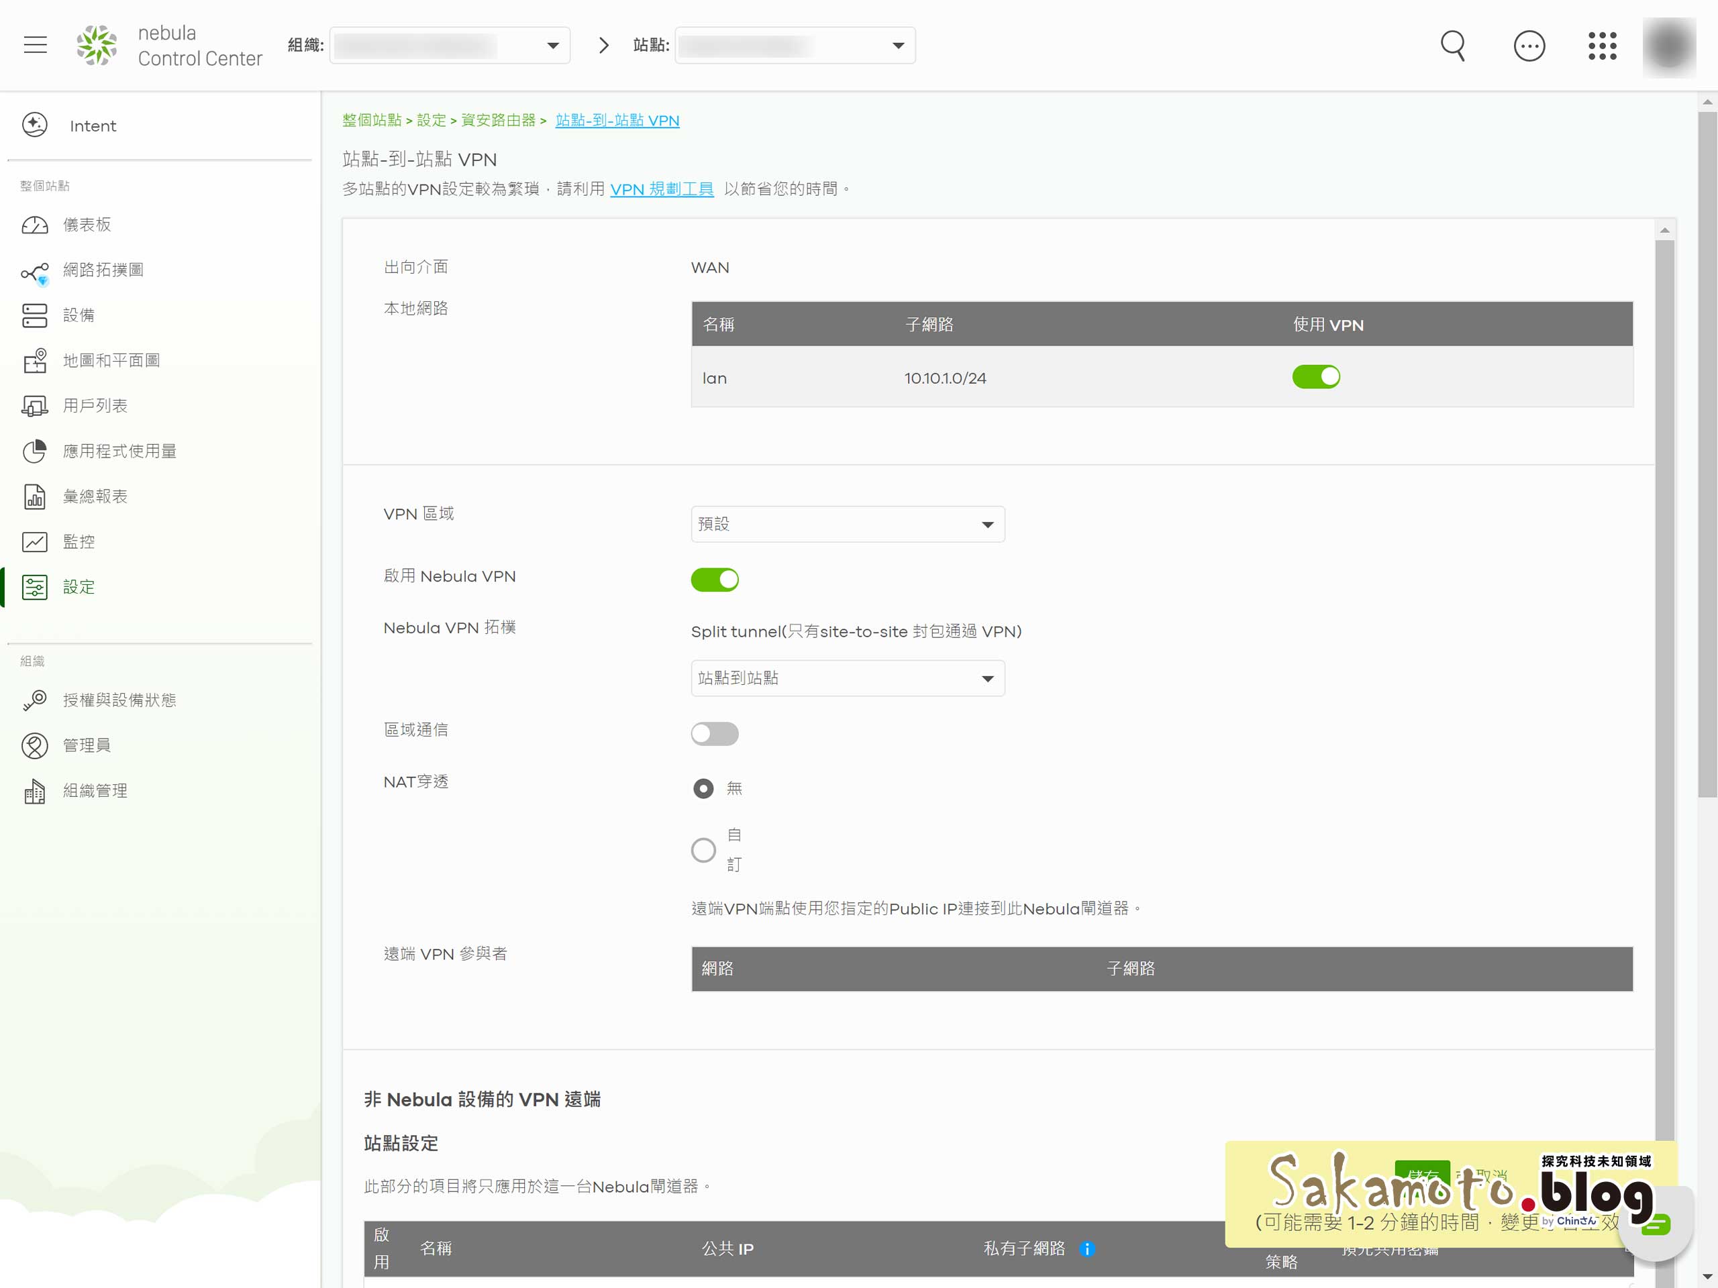This screenshot has height=1288, width=1718.
Task: Click the VPN 規劃工具 link
Action: (662, 189)
